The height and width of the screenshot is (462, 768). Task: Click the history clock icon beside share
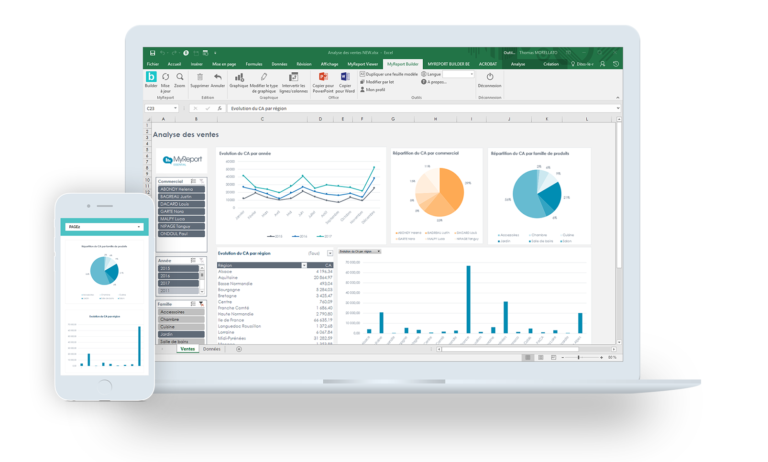616,64
